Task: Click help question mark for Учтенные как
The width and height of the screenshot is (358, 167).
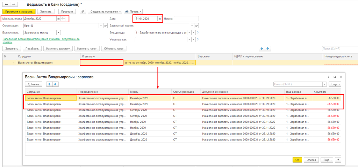Action: coord(198,39)
